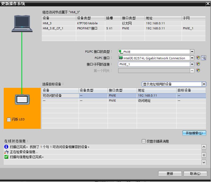
Task: Click the green checkmark status icon
Action: (6, 157)
